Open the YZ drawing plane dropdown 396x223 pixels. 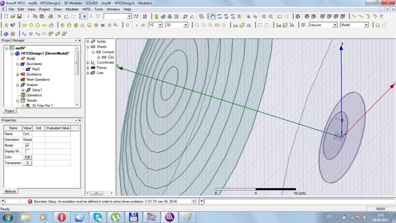tap(160, 25)
